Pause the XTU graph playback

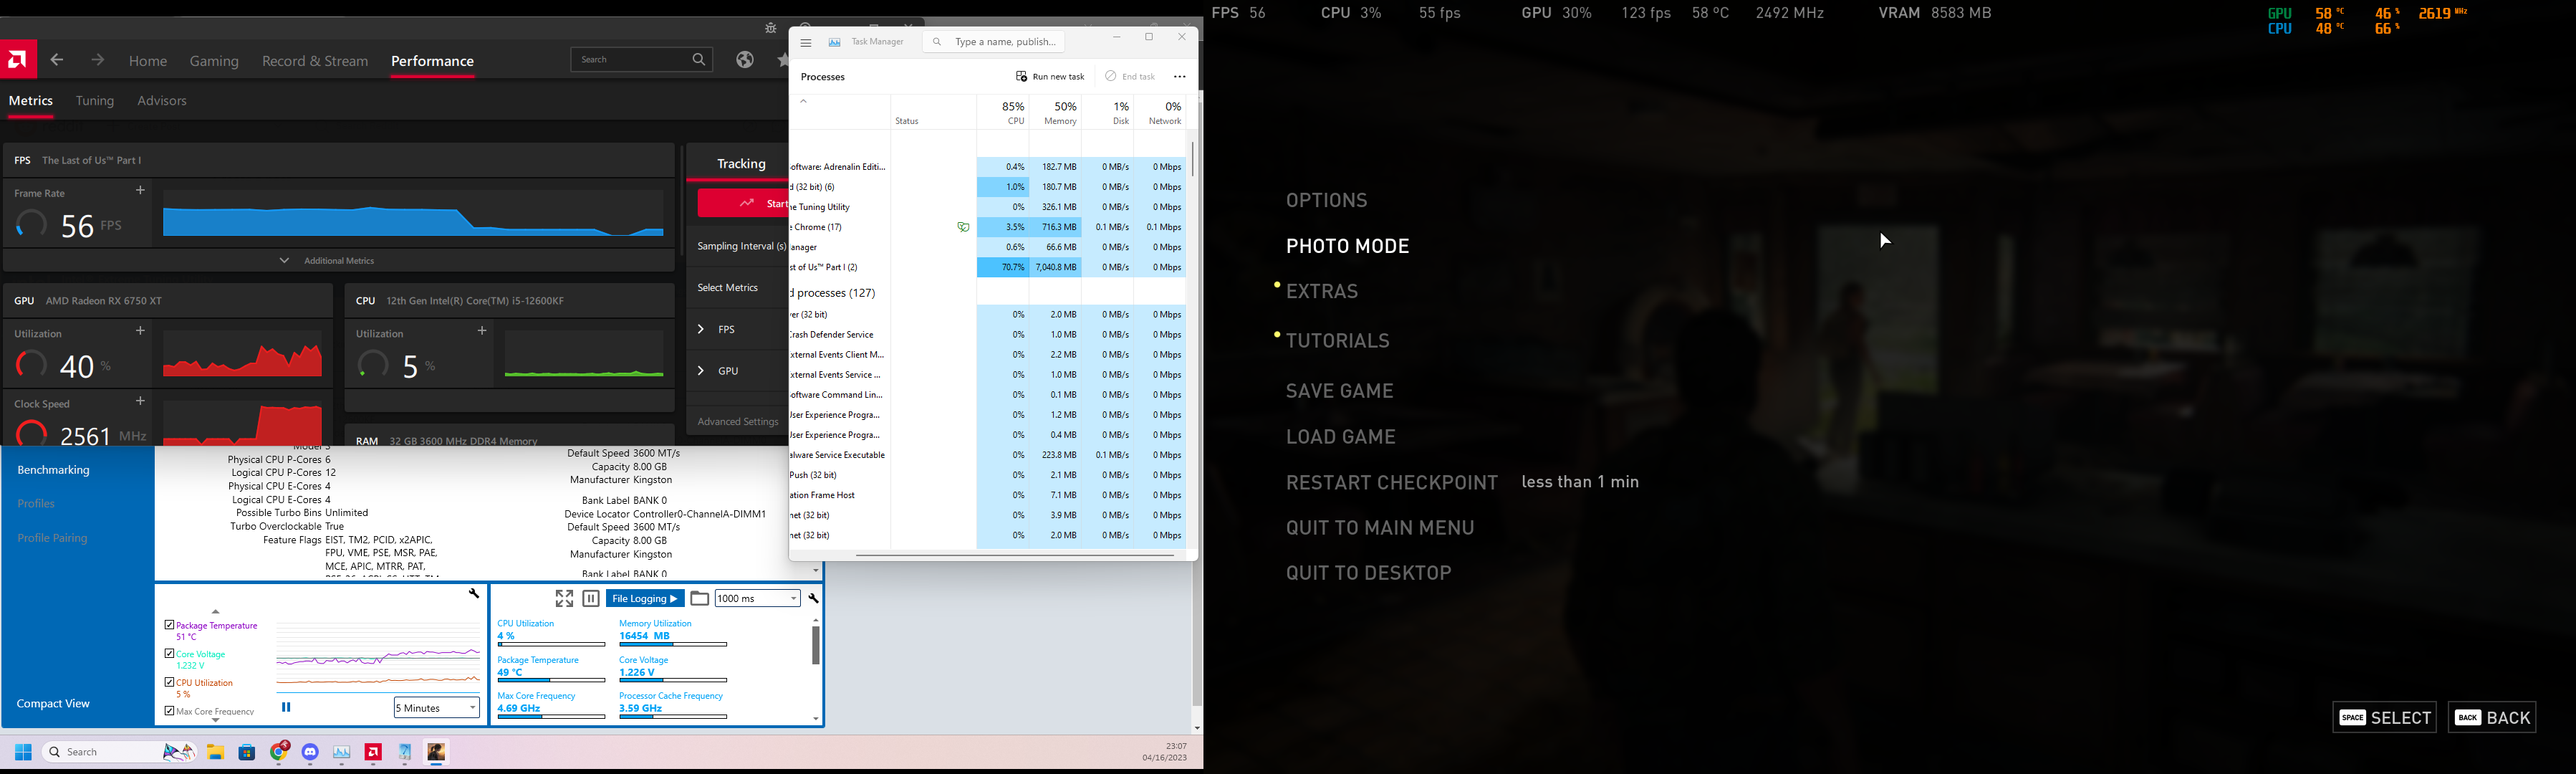pos(286,707)
